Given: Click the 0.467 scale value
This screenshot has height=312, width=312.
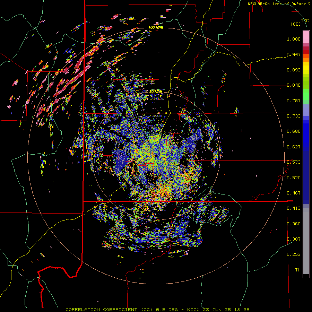Looking at the screenshot, I should [294, 193].
